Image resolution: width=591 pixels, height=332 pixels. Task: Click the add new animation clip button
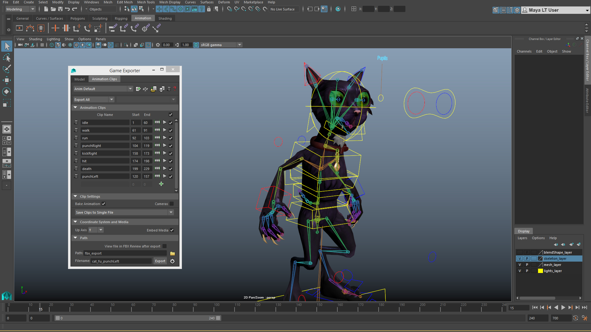161,184
